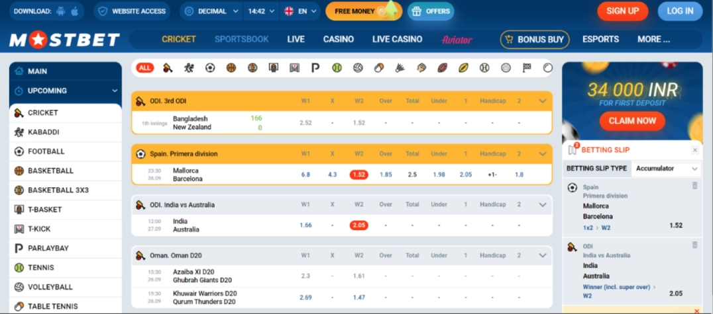This screenshot has width=713, height=314.
Task: Show all sports with the ALL filter
Action: (x=144, y=68)
